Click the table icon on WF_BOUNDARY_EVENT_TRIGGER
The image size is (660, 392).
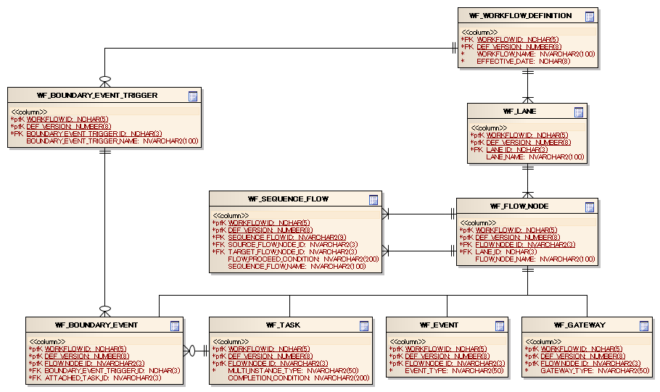193,96
